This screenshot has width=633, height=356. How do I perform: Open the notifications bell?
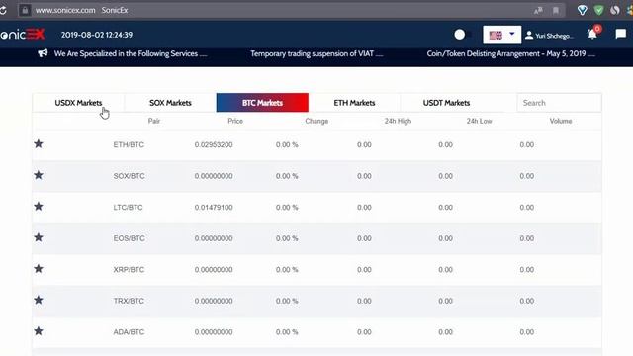[592, 34]
